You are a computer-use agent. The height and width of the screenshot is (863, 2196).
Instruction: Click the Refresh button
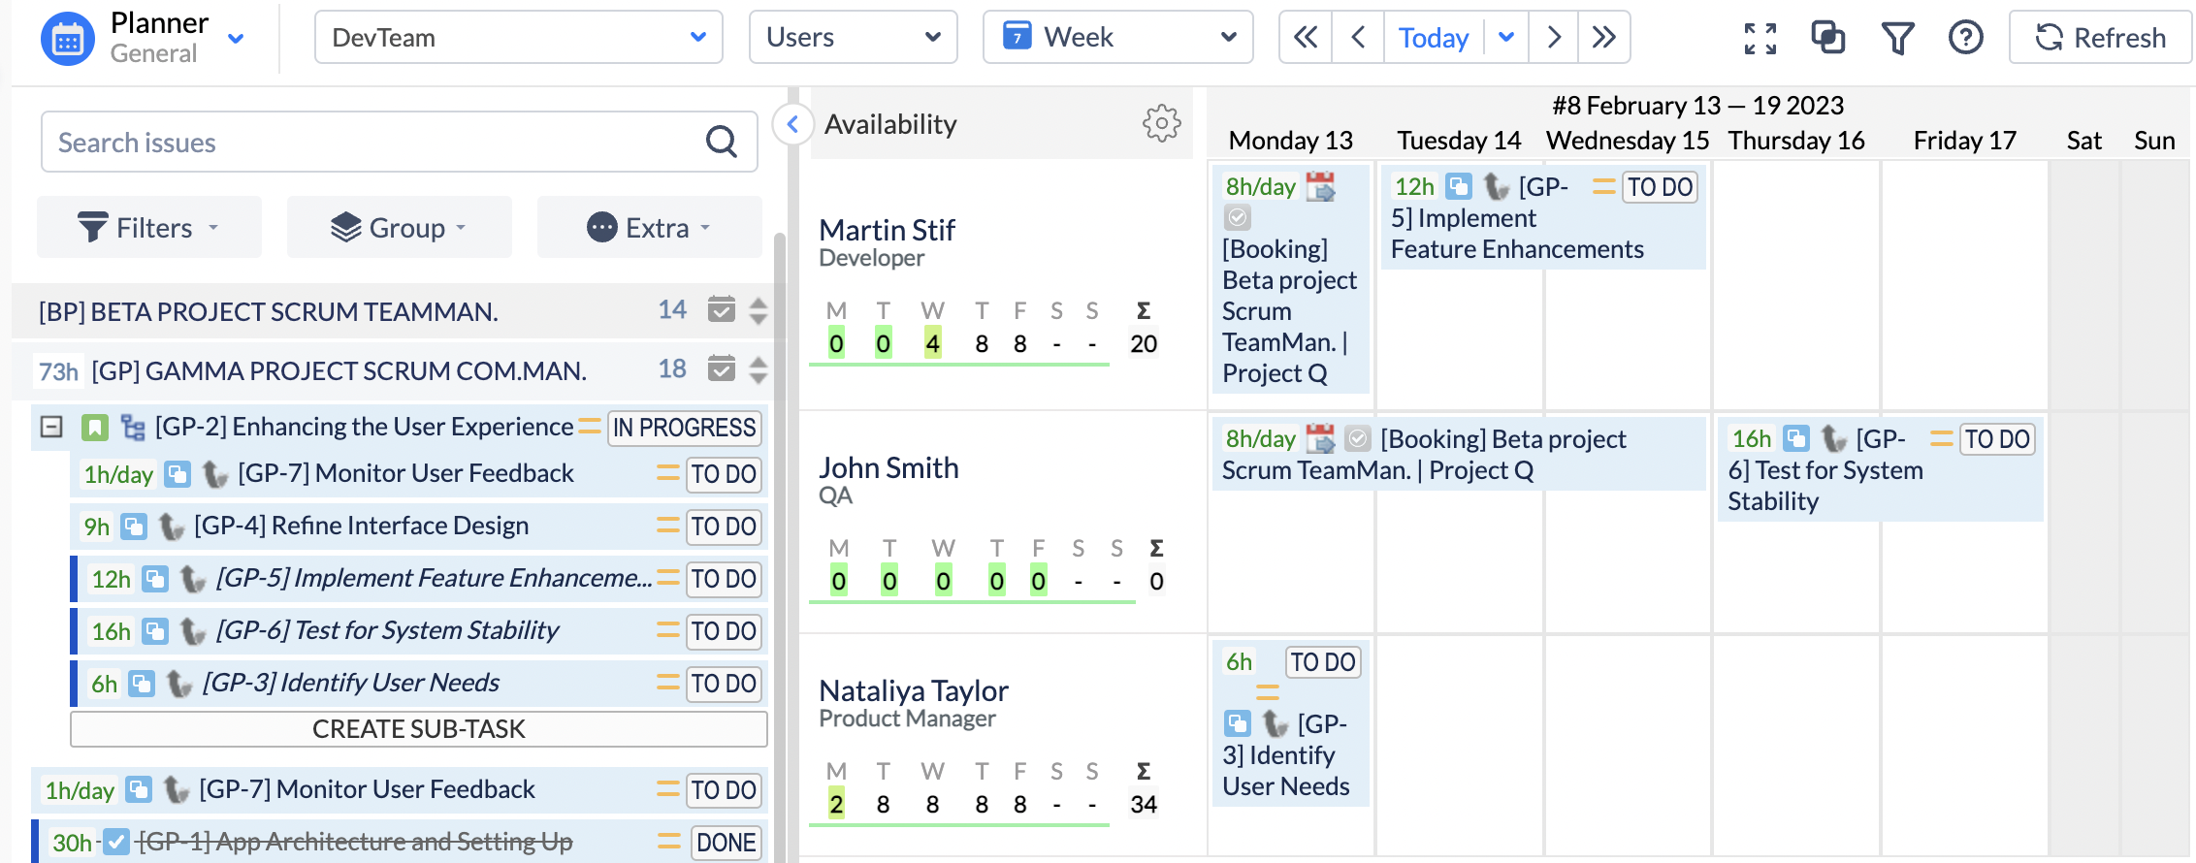click(2100, 38)
